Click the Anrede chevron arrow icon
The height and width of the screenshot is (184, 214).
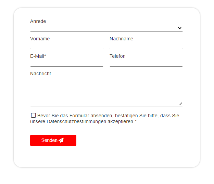[x=180, y=28]
